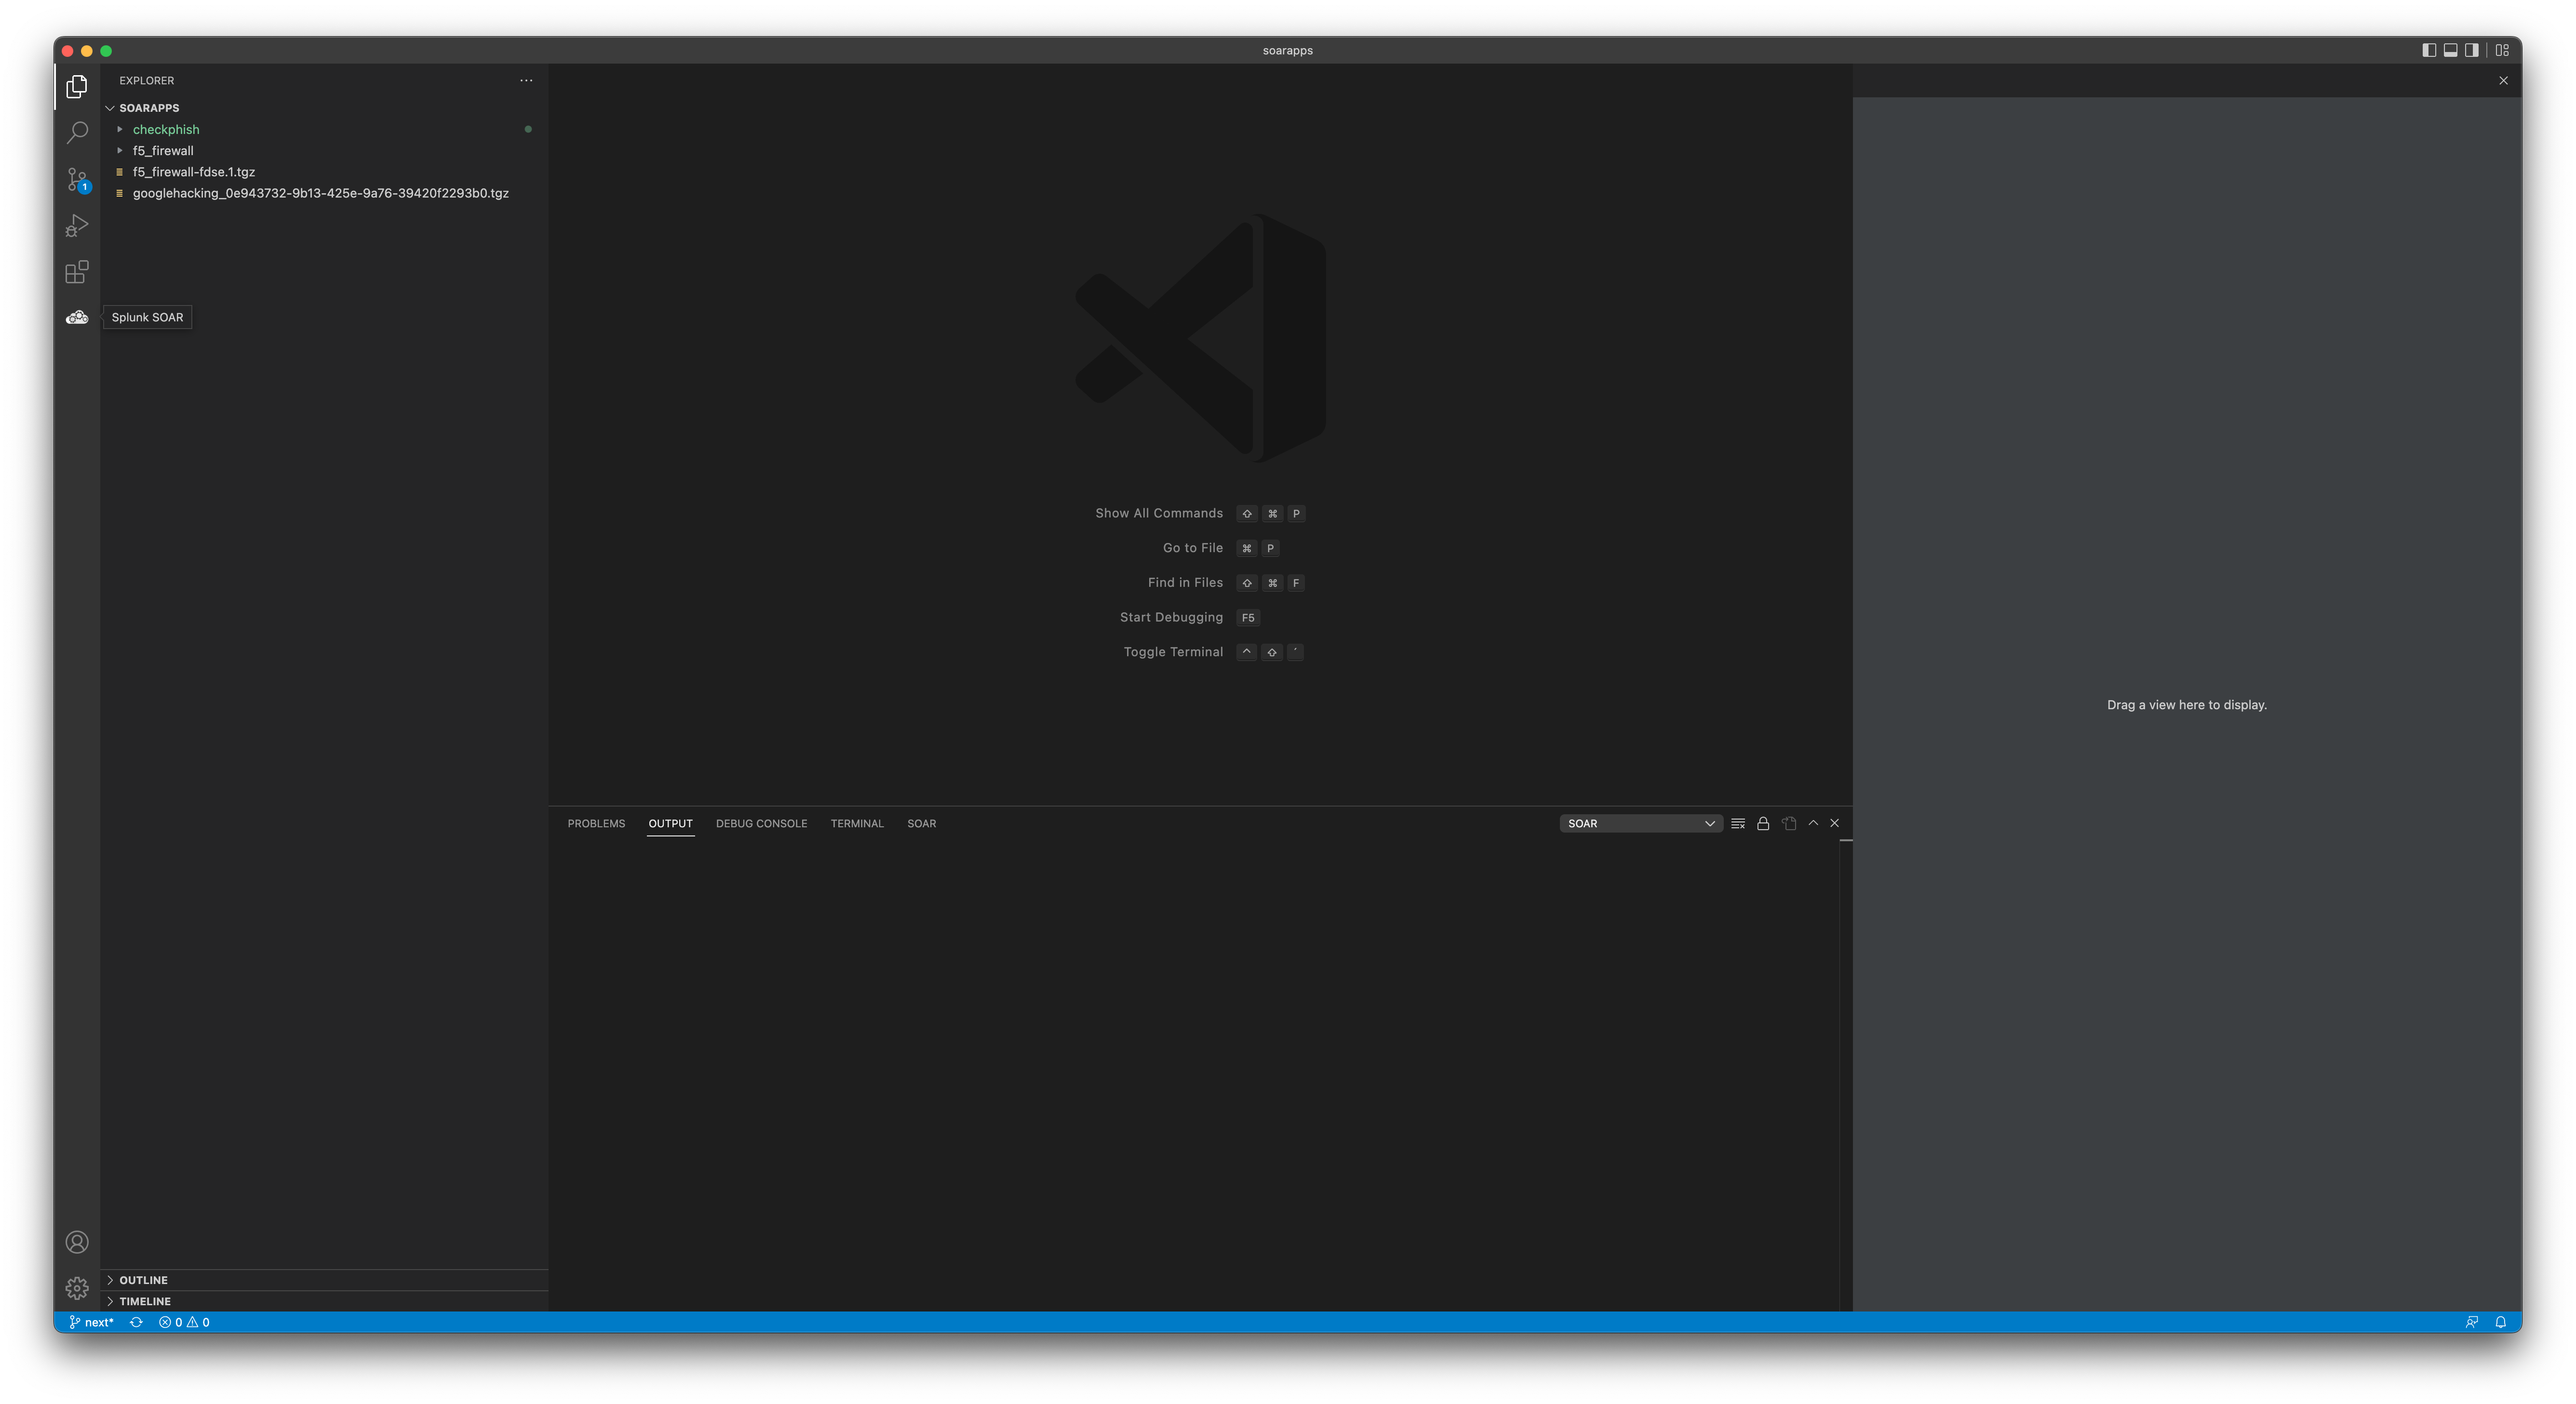This screenshot has height=1404, width=2576.
Task: Click the red close window button
Action: pyautogui.click(x=67, y=51)
